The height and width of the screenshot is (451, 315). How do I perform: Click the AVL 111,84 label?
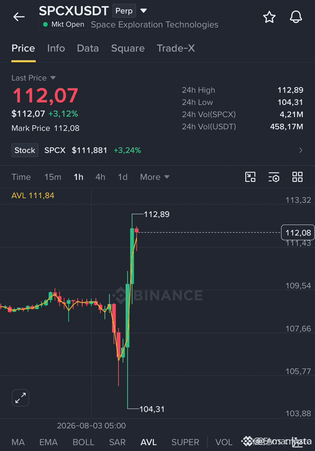click(x=33, y=195)
